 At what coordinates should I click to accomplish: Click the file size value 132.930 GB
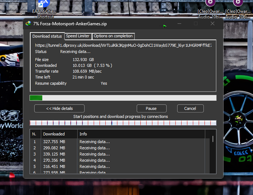click(83, 60)
